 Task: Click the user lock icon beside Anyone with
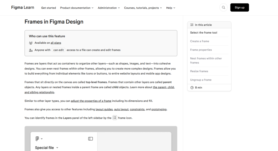click(x=31, y=50)
